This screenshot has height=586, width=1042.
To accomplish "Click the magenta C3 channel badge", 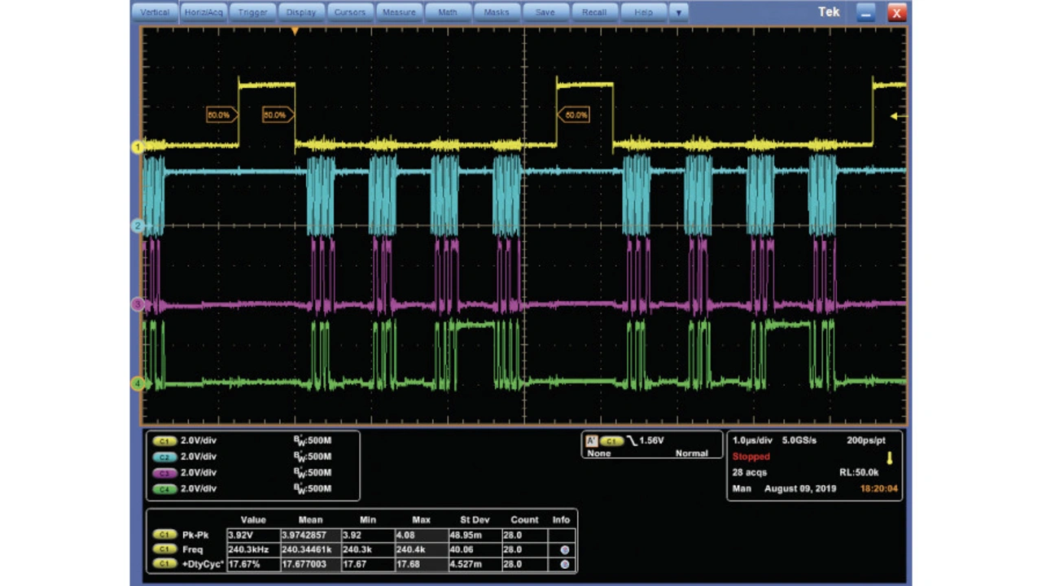I will 166,473.
